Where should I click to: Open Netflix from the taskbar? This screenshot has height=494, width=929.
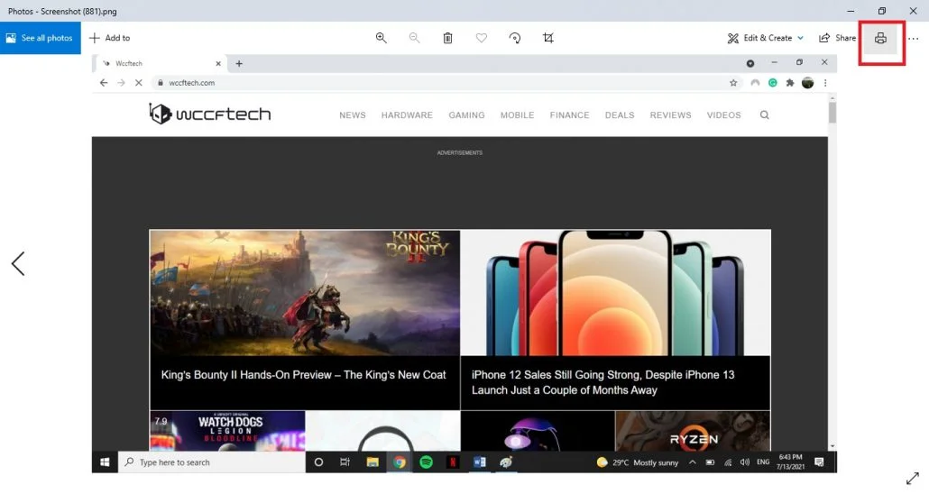click(x=453, y=462)
